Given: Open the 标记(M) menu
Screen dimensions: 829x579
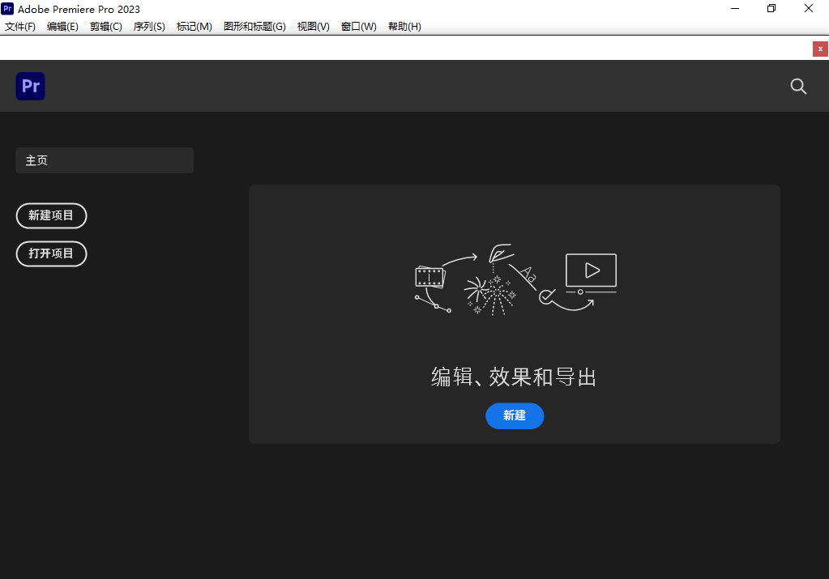Looking at the screenshot, I should click(x=194, y=27).
